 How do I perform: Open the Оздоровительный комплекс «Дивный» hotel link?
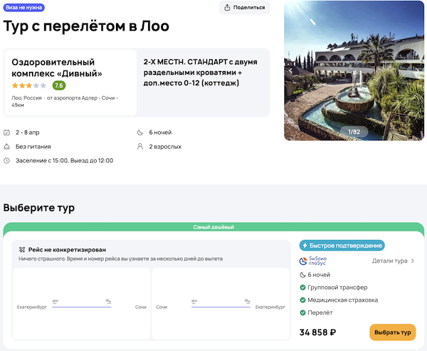pyautogui.click(x=57, y=68)
